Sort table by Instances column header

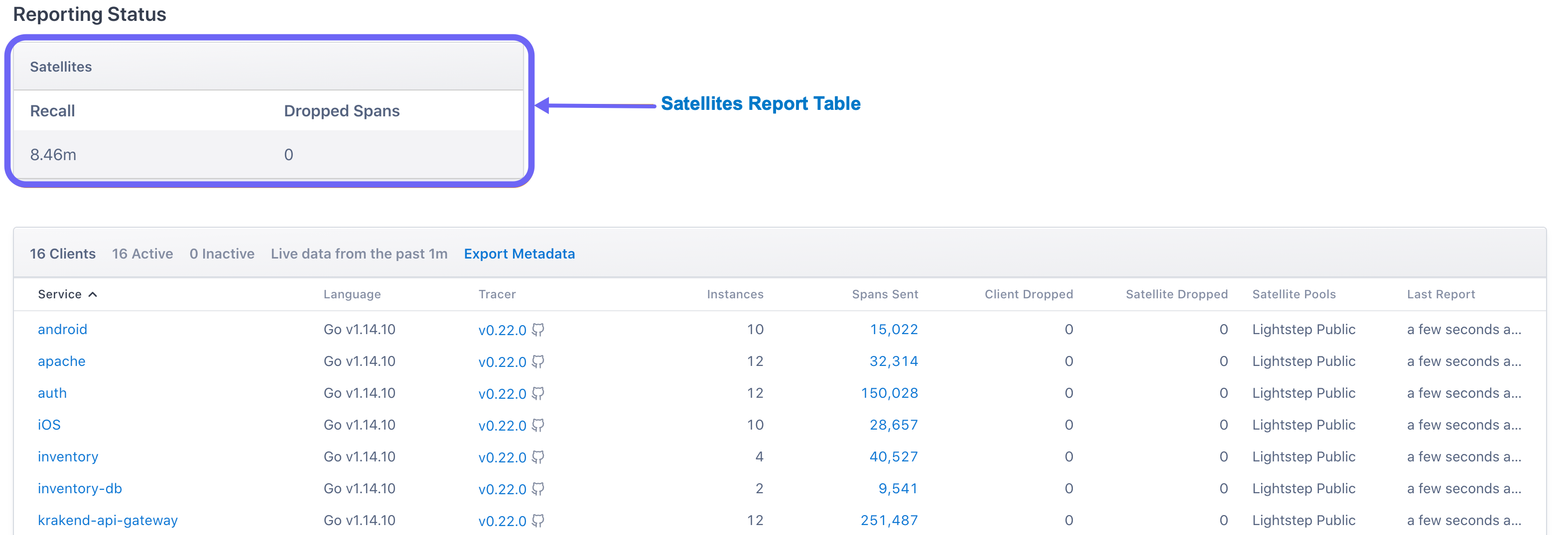pos(735,294)
